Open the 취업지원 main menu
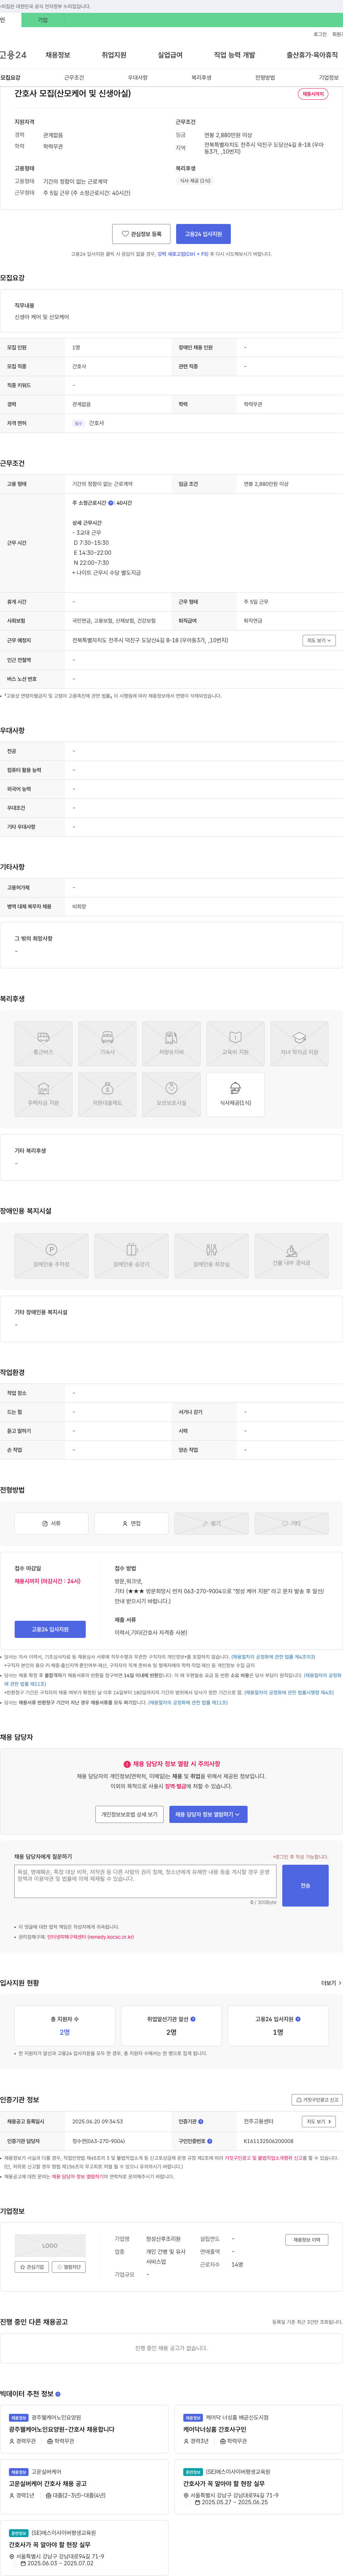Viewport: 343px width, 2576px height. pos(114,55)
